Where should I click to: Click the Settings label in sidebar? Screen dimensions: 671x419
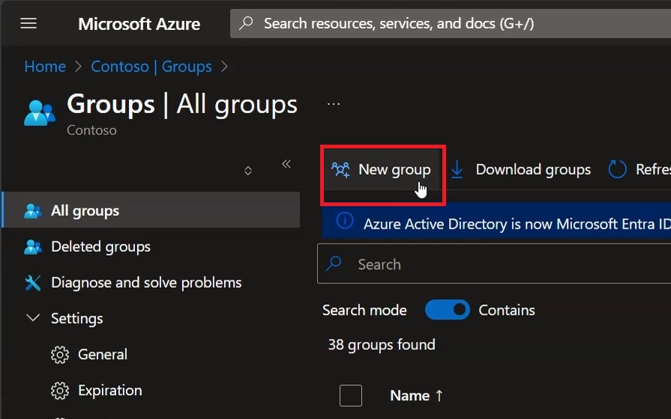(x=77, y=319)
